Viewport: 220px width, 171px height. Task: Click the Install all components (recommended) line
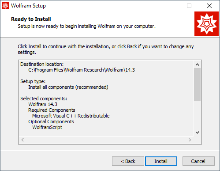point(68,87)
